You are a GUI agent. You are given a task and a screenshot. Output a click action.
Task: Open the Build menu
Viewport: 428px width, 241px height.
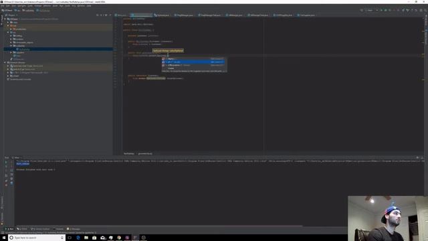[55, 6]
